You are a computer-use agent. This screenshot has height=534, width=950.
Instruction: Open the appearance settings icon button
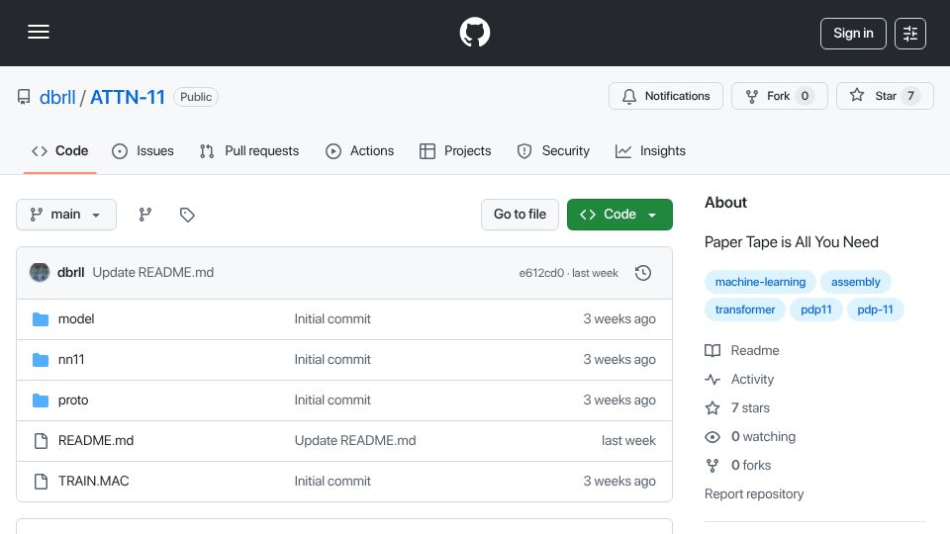[910, 34]
